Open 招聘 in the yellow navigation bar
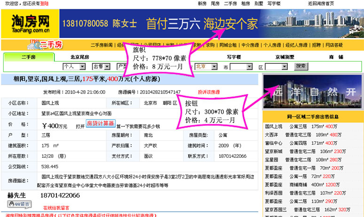This screenshot has width=364, height=217. click(x=316, y=45)
